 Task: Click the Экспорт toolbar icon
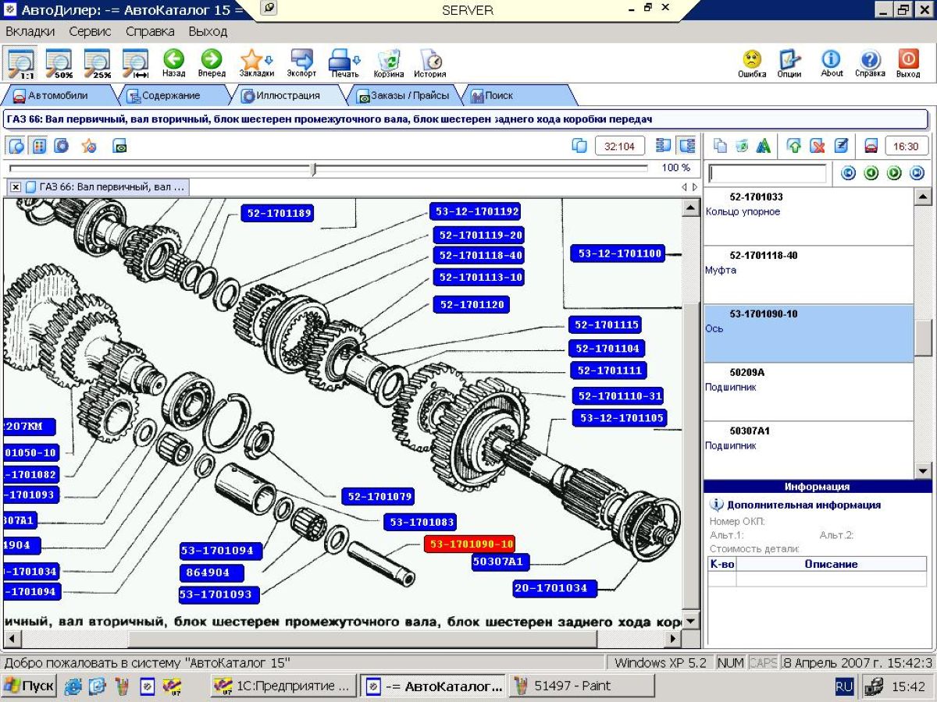pyautogui.click(x=301, y=63)
